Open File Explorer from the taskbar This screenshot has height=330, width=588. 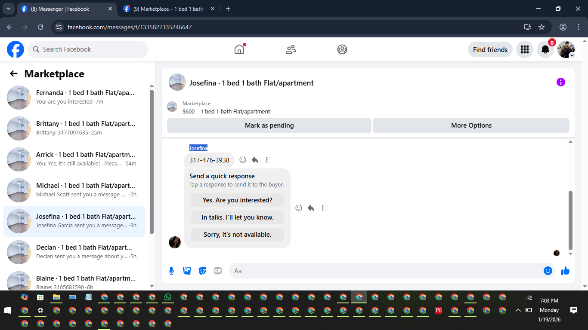coord(56,297)
